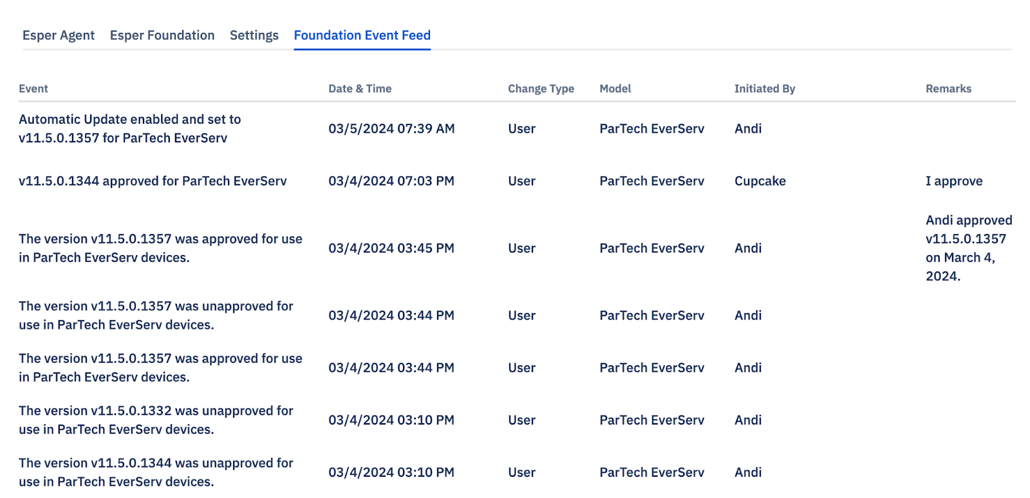This screenshot has width=1030, height=498.
Task: Click the 03/4/2024 07:03 PM timestamp
Action: click(x=391, y=181)
